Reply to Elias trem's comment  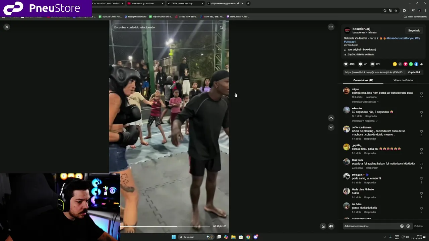[x=372, y=168]
